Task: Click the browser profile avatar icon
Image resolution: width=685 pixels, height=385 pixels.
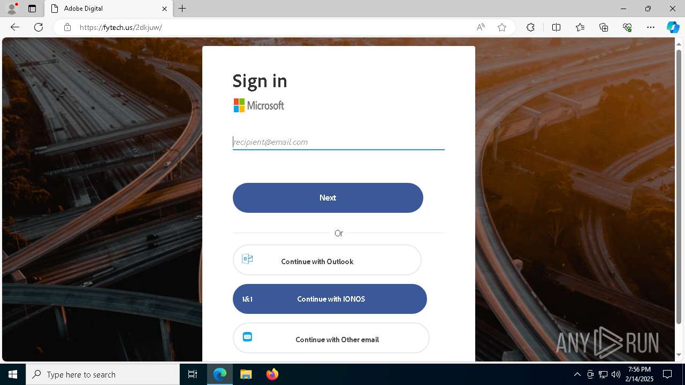Action: [x=12, y=9]
